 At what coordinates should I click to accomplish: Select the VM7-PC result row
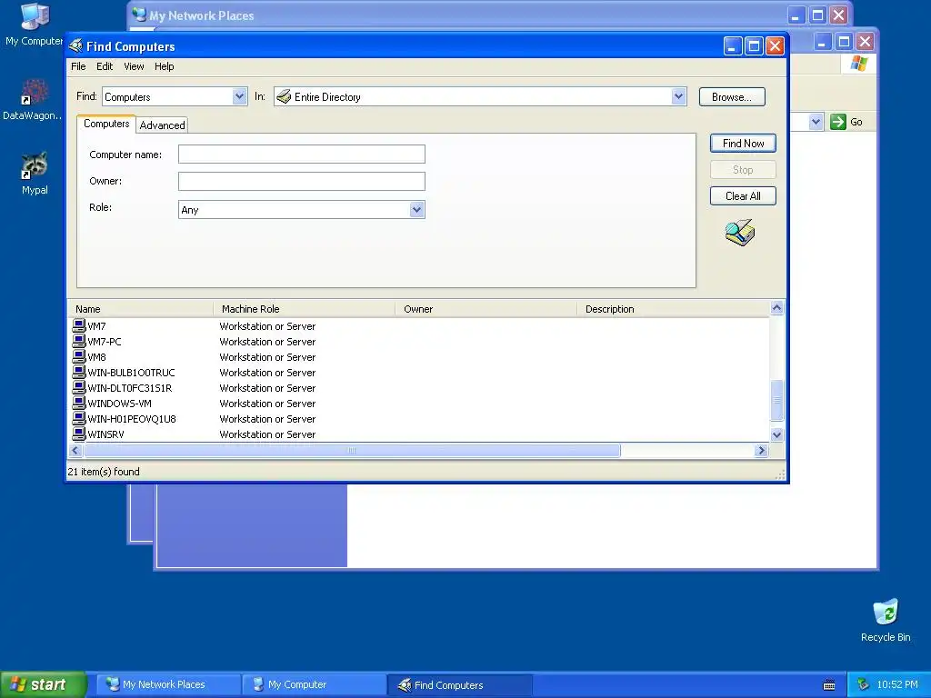tap(419, 342)
